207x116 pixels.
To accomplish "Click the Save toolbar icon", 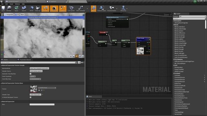I will coord(3,9).
